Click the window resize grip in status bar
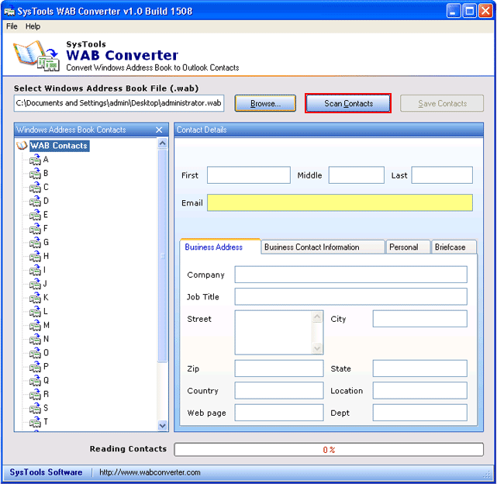The height and width of the screenshot is (484, 497). (487, 474)
